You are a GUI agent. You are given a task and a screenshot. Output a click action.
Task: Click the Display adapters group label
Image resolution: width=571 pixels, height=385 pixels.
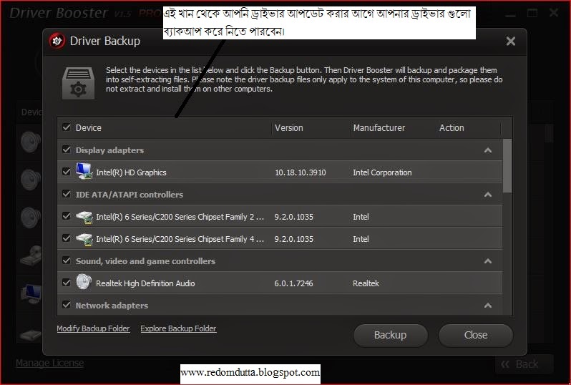point(109,150)
